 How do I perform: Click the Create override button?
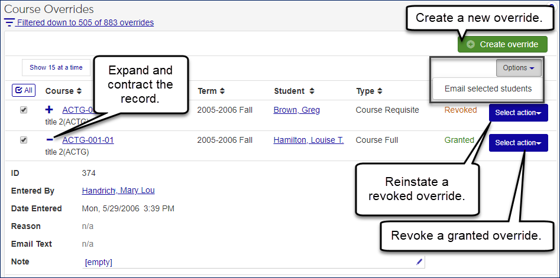[x=502, y=44]
